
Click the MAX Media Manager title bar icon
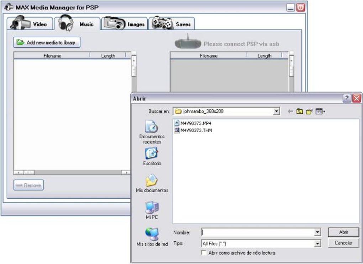tap(9, 7)
